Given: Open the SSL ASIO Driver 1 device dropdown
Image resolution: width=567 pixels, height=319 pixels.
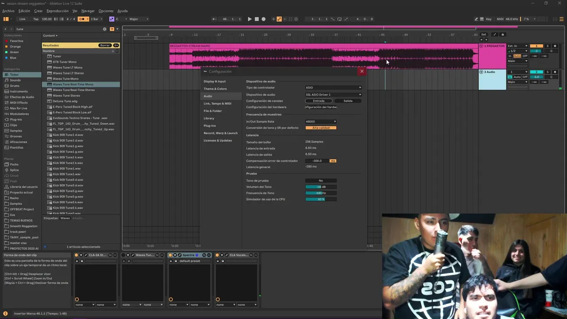Looking at the screenshot, I should [x=333, y=95].
